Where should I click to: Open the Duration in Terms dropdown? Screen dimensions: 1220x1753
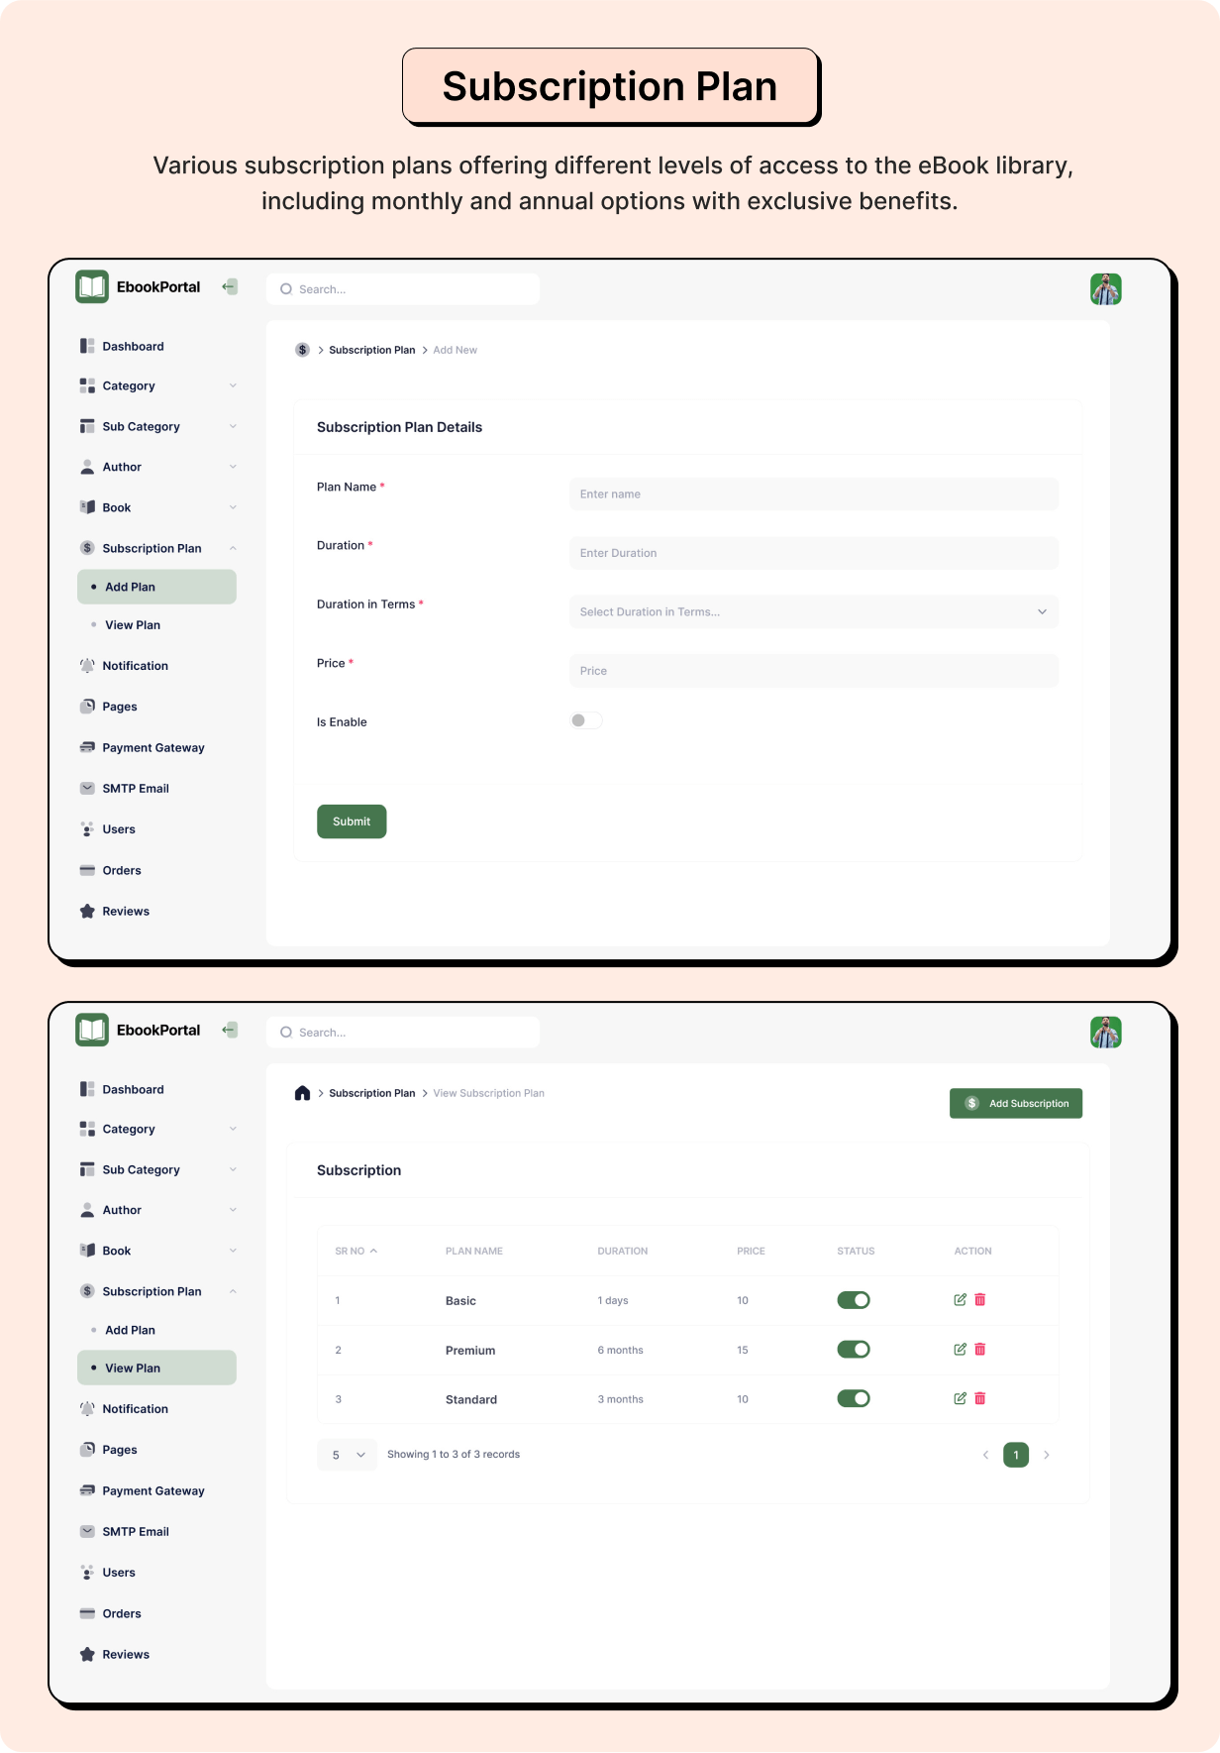[x=813, y=611]
